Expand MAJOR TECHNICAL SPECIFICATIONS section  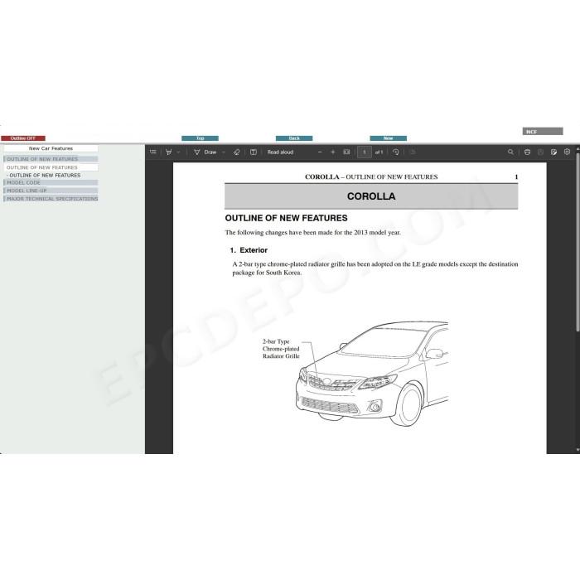click(51, 199)
